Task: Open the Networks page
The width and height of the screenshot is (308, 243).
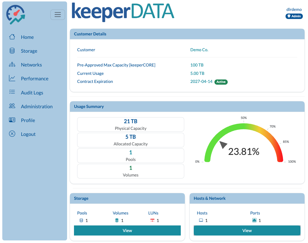Action: click(x=31, y=65)
